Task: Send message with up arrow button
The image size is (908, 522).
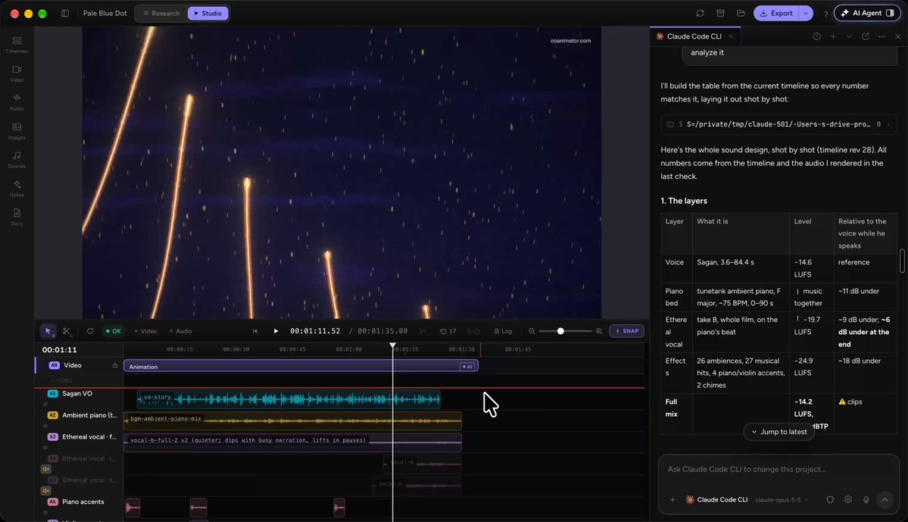Action: 885,499
